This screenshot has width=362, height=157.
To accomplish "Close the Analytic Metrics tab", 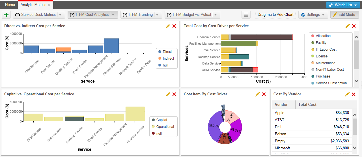I will click(x=49, y=5).
